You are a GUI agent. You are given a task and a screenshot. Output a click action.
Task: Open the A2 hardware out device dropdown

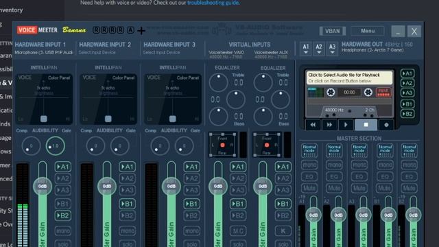(x=319, y=49)
